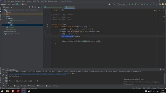This screenshot has width=166, height=93.
Task: Open Project panel gear options
Action: (39, 7)
